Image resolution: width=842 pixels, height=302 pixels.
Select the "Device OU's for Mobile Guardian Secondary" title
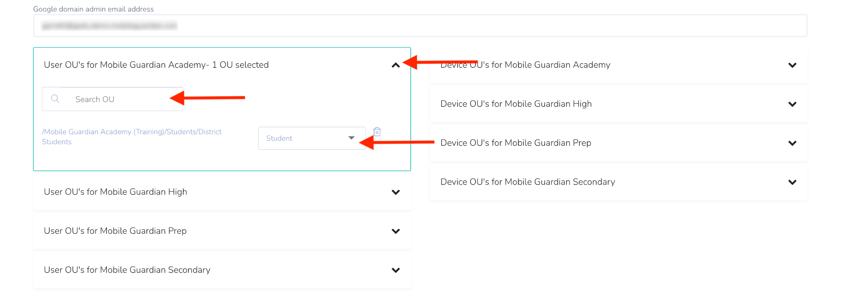click(x=527, y=182)
